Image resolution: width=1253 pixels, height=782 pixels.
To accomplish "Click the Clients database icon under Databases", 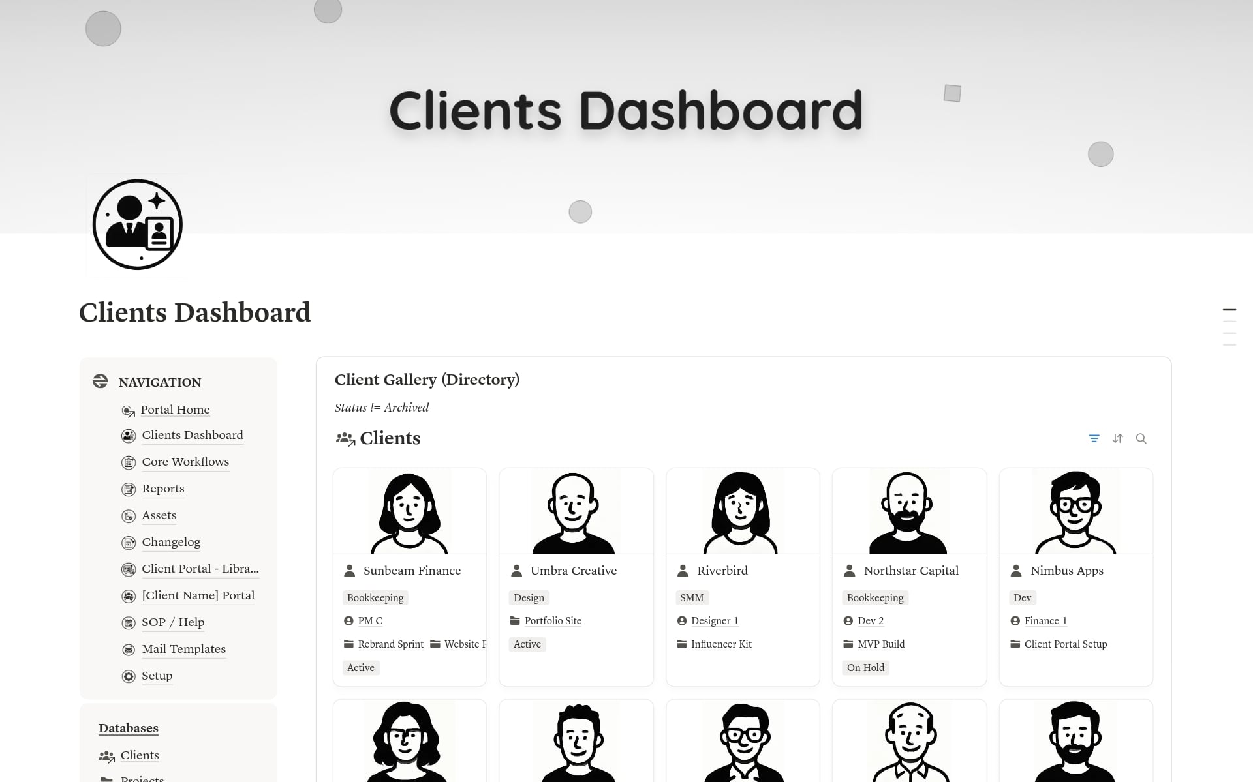I will coord(106,755).
